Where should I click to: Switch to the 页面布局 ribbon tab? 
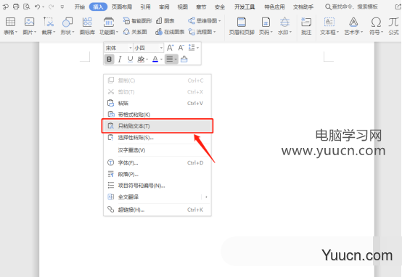[x=122, y=7]
